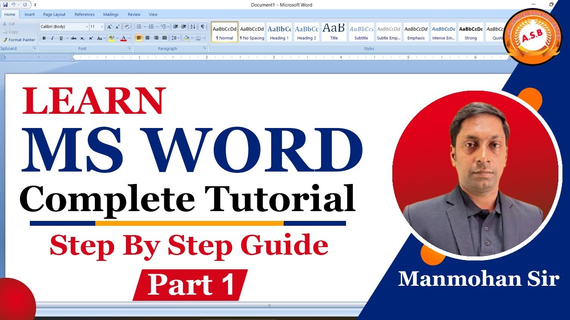This screenshot has height=320, width=570.
Task: Toggle Italic formatting
Action: pos(53,38)
